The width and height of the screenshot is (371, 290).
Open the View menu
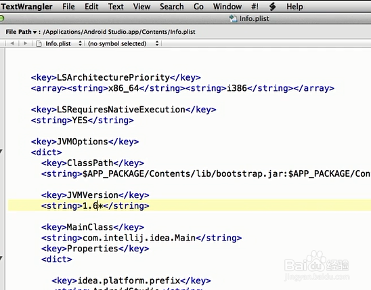pos(141,6)
